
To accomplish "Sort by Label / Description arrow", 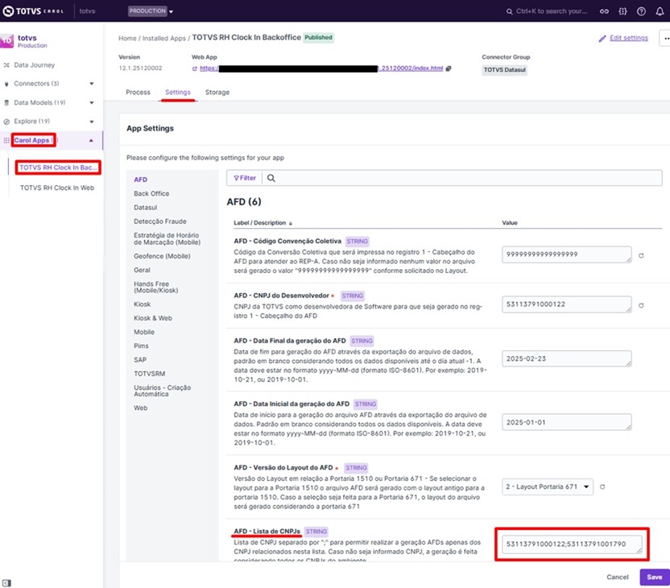I will point(291,223).
